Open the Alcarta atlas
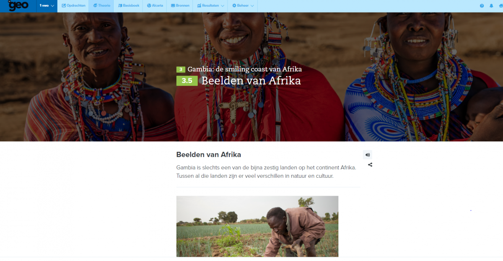Viewport: 503px width, 261px height. (155, 6)
